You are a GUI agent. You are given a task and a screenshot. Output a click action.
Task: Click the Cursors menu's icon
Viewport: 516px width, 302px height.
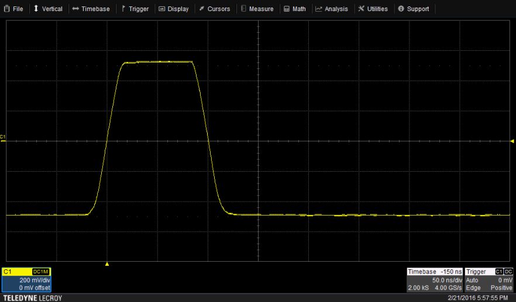coord(202,9)
